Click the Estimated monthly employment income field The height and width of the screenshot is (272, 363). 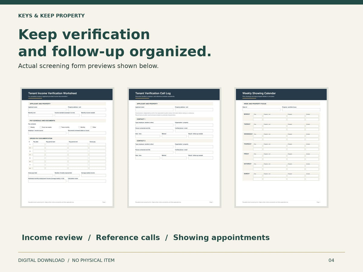(47, 181)
